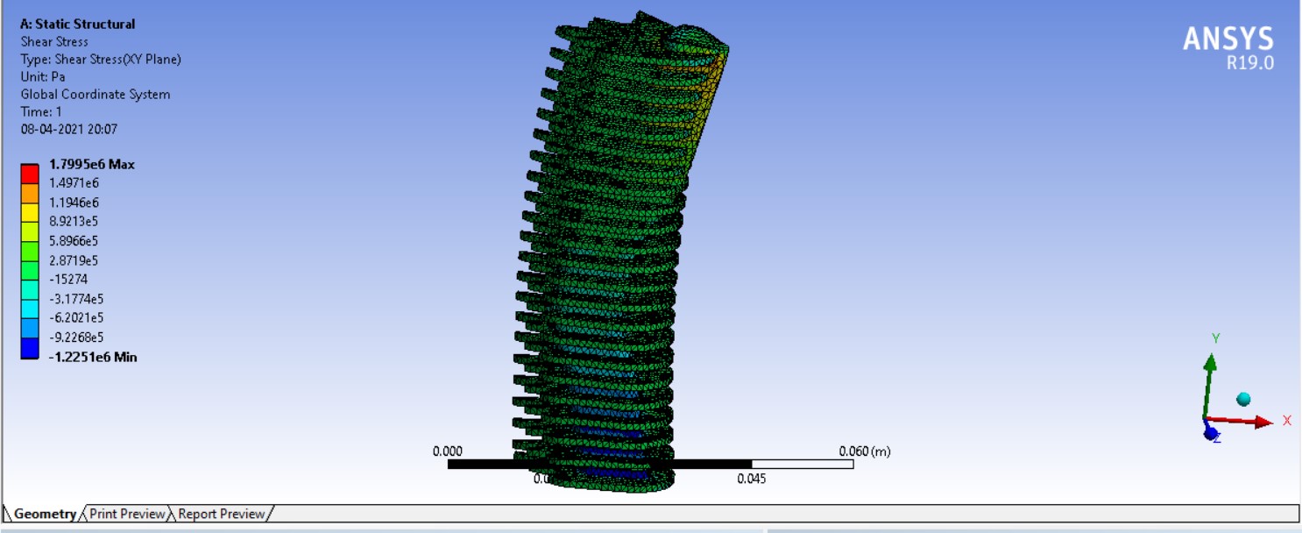The width and height of the screenshot is (1302, 533).
Task: Open the Print Preview tab
Action: [x=127, y=514]
